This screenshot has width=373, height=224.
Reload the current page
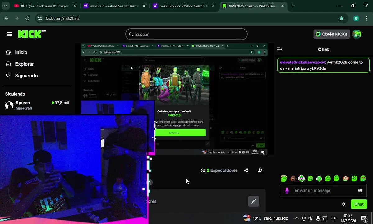pyautogui.click(x=27, y=18)
